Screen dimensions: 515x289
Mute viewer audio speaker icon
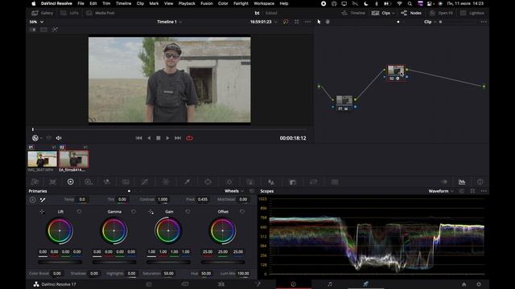pyautogui.click(x=59, y=138)
